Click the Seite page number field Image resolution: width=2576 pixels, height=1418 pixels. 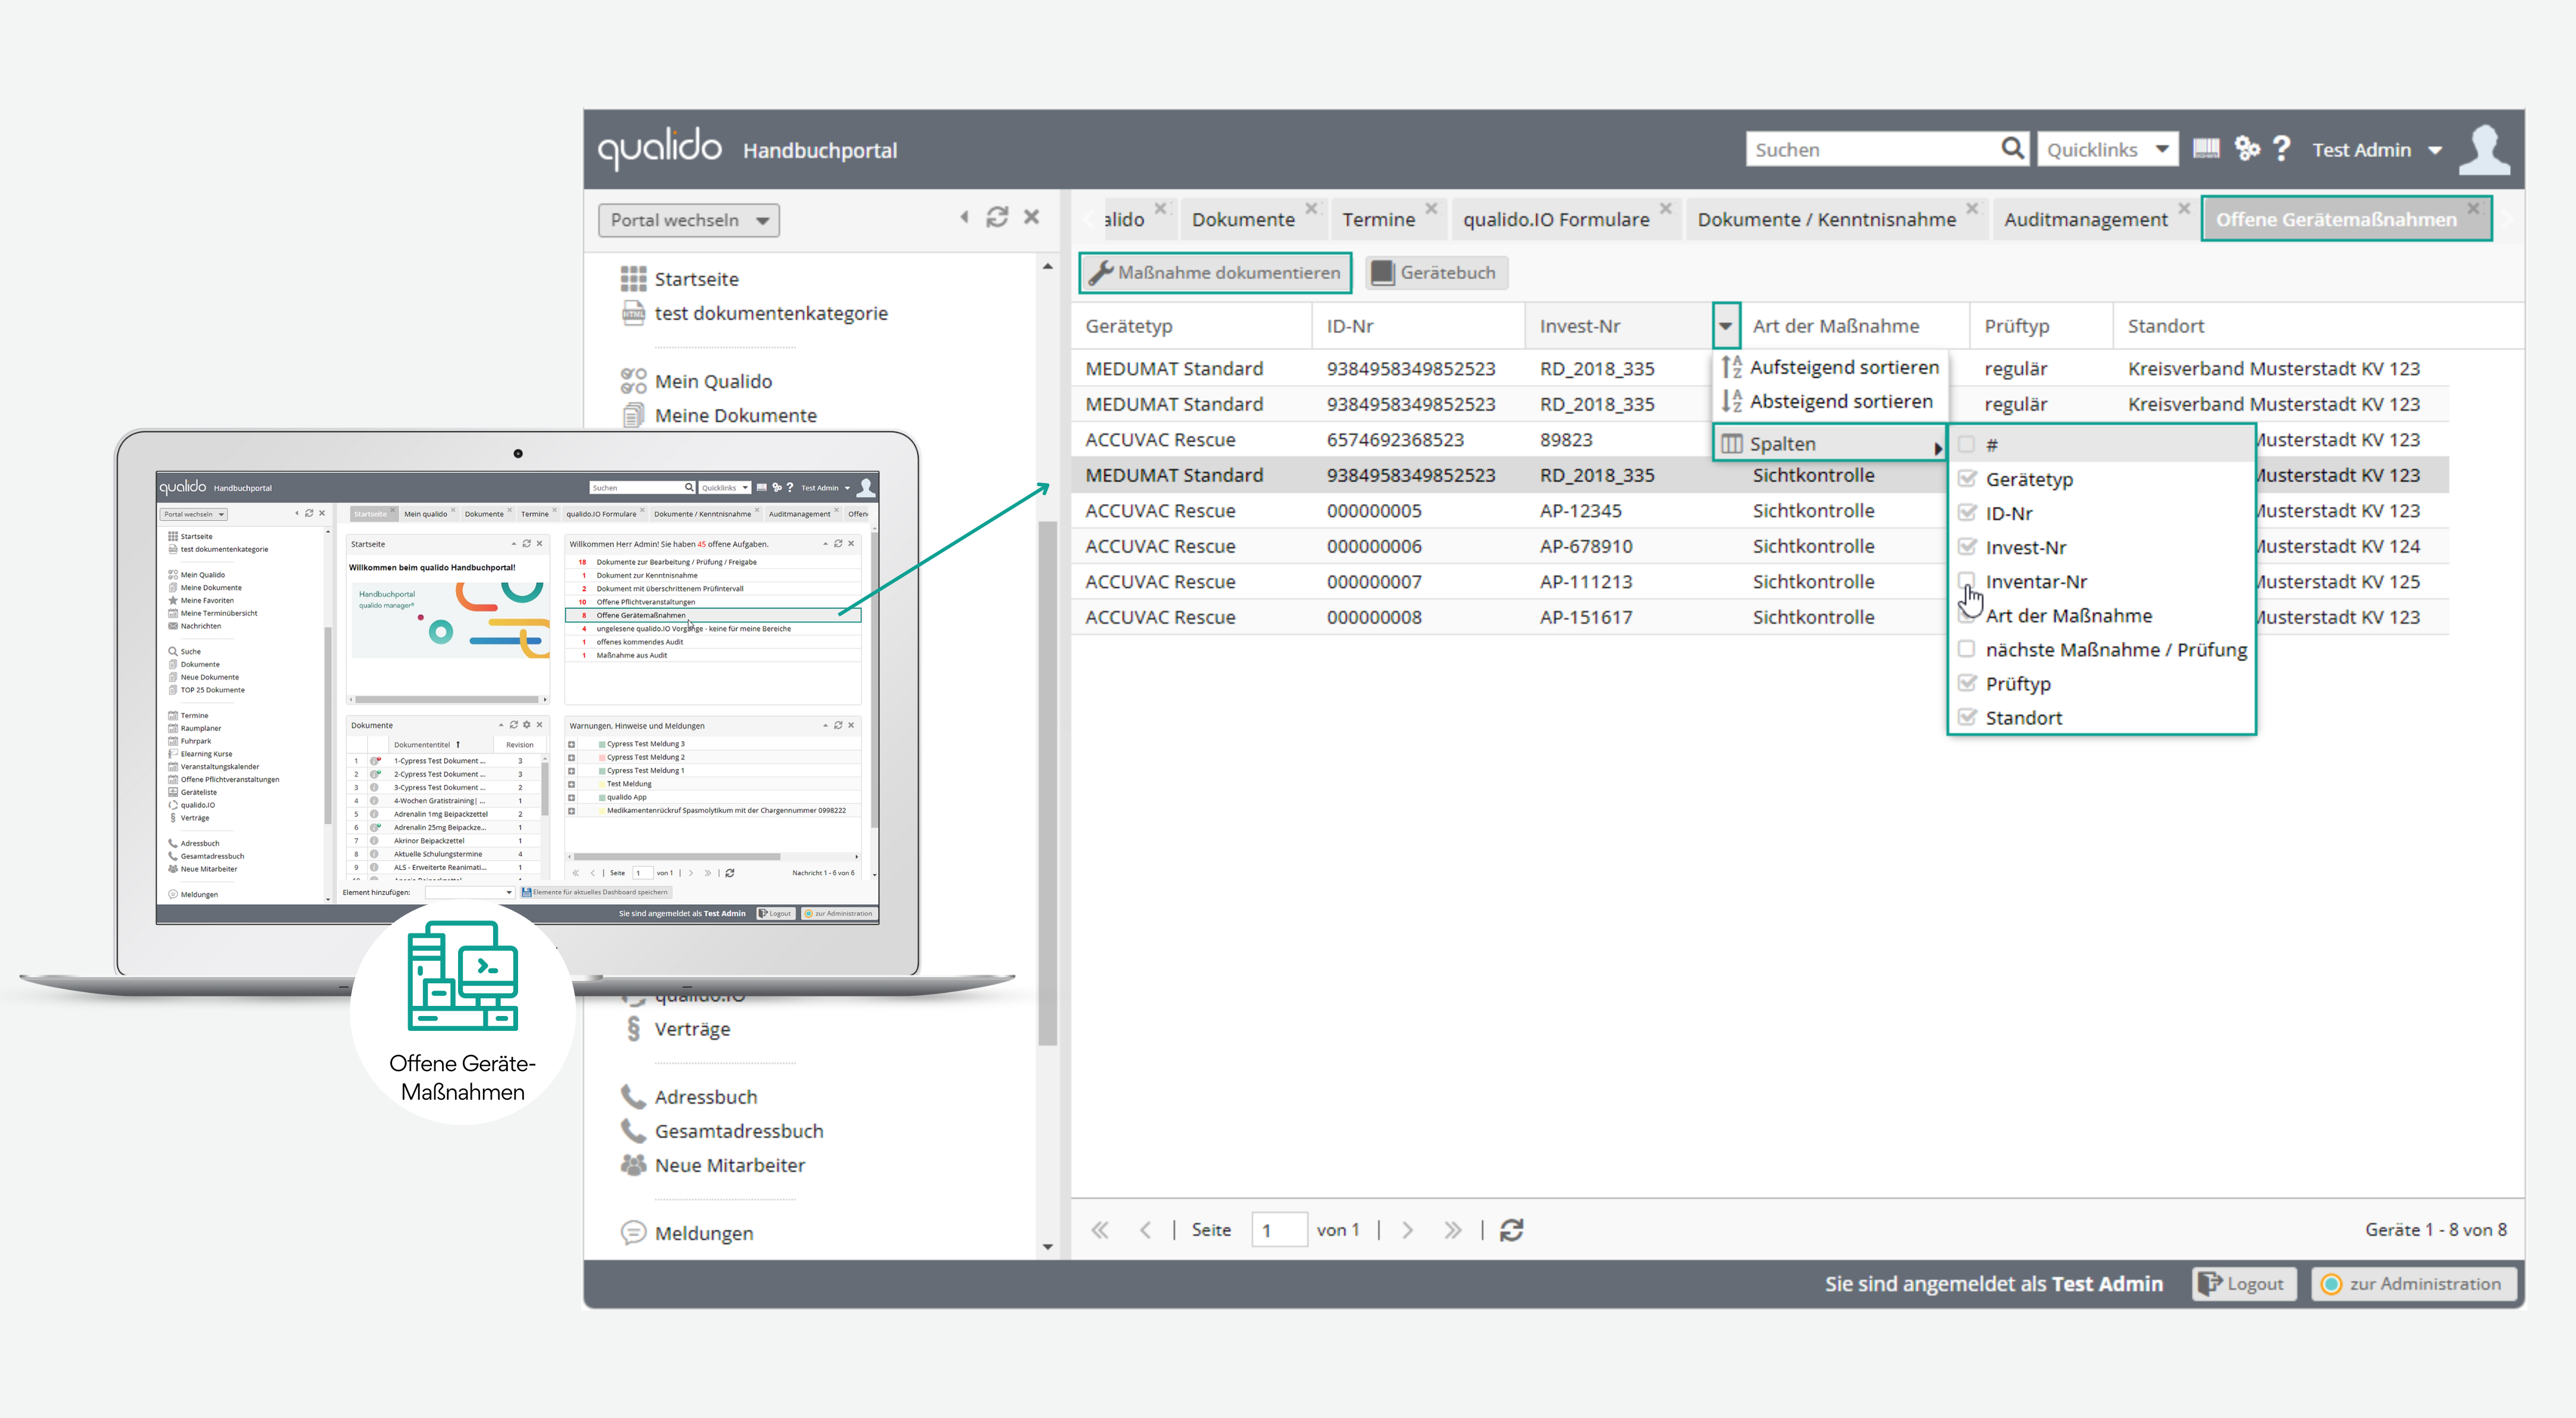pyautogui.click(x=1279, y=1229)
